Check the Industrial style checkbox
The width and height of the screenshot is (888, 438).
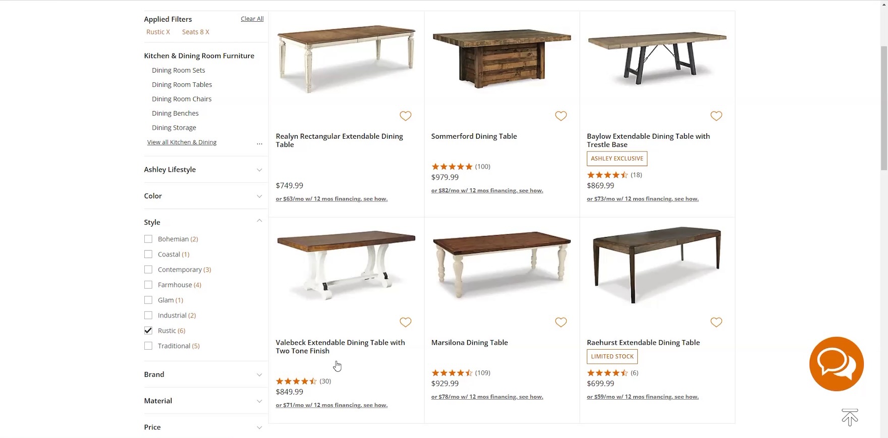(x=148, y=315)
